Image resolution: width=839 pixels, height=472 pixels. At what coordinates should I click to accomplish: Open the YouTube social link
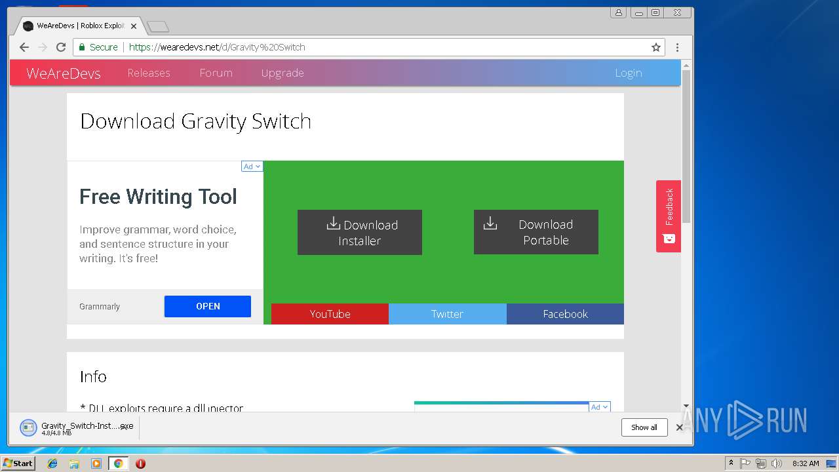(x=330, y=314)
